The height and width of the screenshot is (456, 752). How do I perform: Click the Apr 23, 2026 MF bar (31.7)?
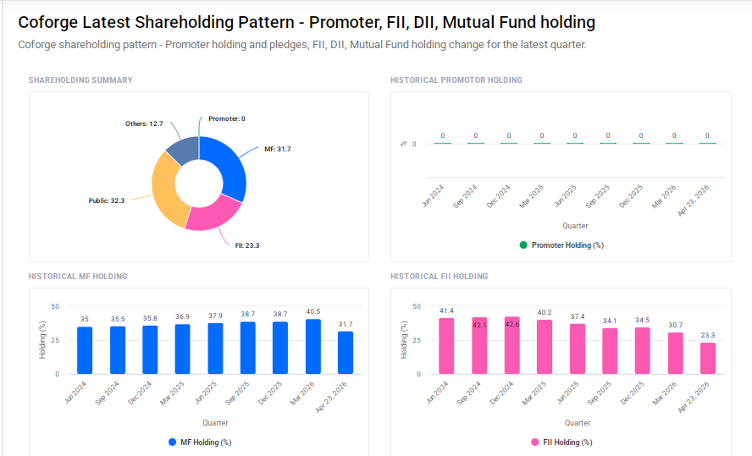tap(346, 353)
